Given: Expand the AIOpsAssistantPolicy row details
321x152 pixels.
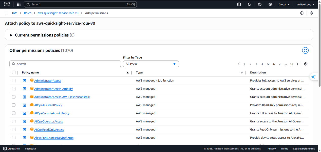Looking at the screenshot, I should [x=24, y=105].
